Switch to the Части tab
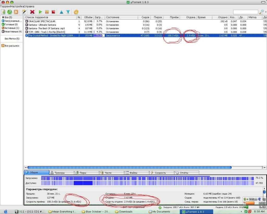267x214 pixels. pyautogui.click(x=112, y=173)
